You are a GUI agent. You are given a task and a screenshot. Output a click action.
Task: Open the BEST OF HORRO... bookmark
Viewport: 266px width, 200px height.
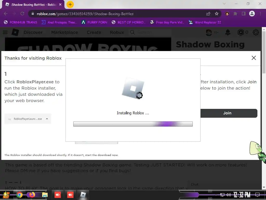tap(129, 22)
